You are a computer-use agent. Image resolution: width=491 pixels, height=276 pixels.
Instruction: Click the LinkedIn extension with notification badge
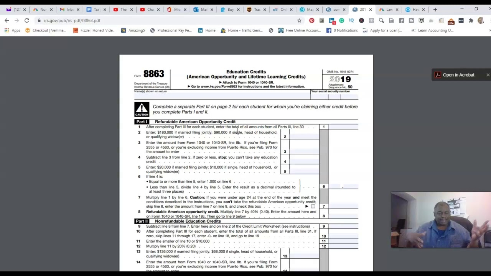coord(331,20)
